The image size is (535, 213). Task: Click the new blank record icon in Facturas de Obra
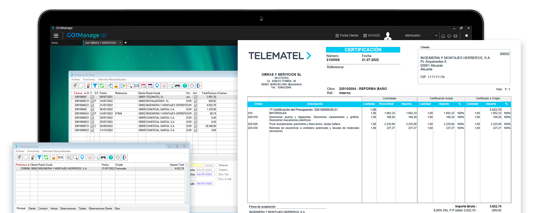[x=81, y=86]
